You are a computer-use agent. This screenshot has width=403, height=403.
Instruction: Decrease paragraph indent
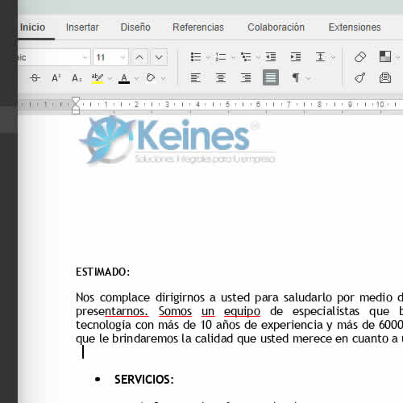(x=271, y=57)
